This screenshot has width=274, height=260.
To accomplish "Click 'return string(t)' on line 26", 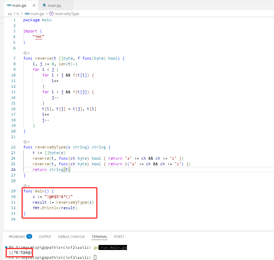I will 51,170.
